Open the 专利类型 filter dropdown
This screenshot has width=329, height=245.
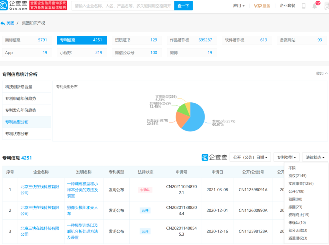(286, 158)
